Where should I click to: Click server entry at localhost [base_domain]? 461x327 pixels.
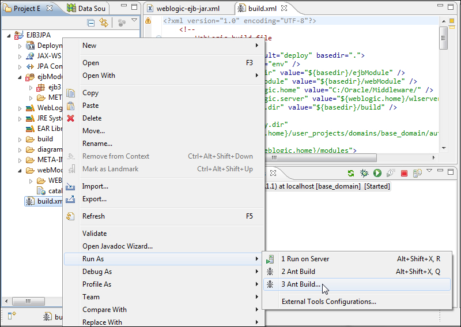[327, 187]
